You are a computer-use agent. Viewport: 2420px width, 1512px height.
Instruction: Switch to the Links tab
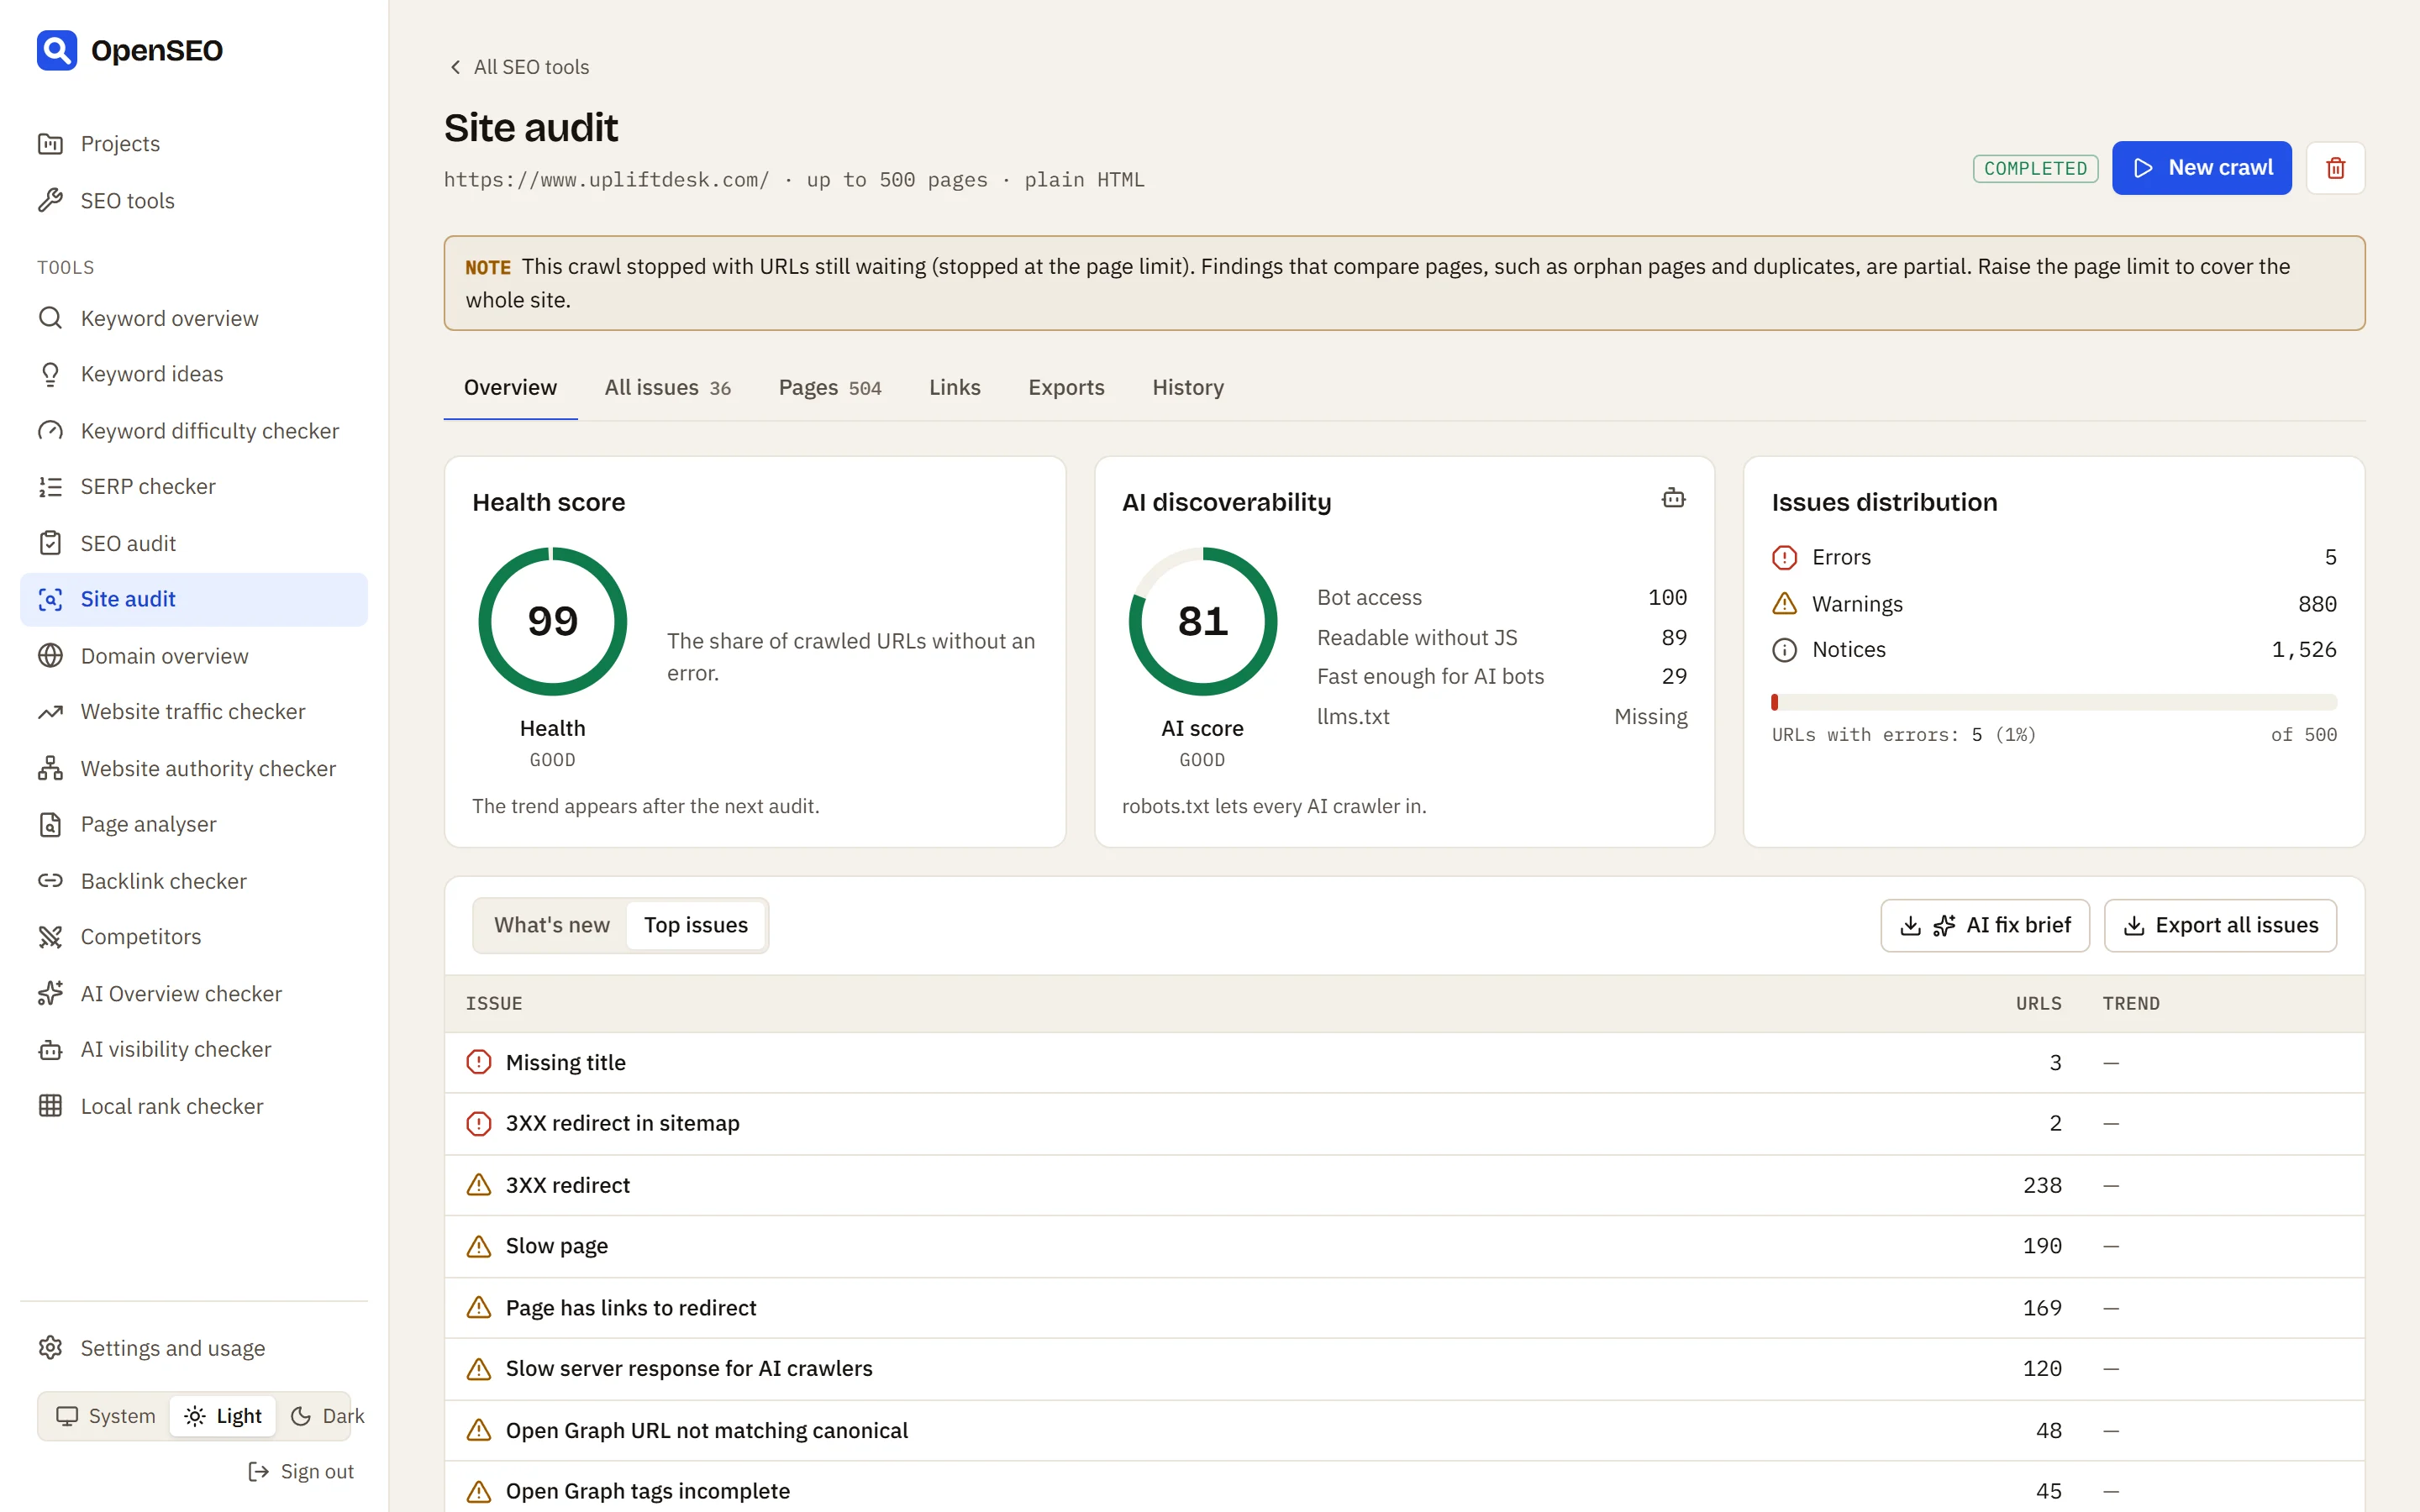click(955, 388)
